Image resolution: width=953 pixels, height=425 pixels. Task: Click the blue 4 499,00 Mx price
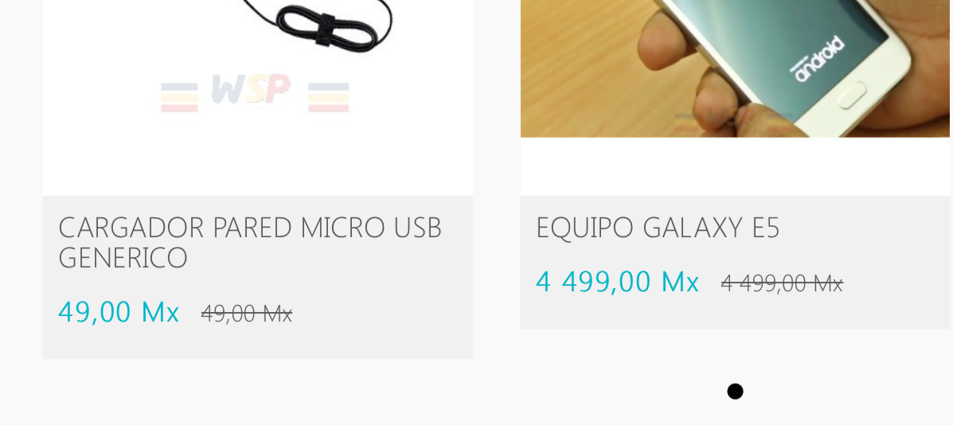(617, 281)
